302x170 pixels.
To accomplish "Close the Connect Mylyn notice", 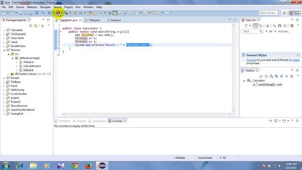I will (298, 55).
